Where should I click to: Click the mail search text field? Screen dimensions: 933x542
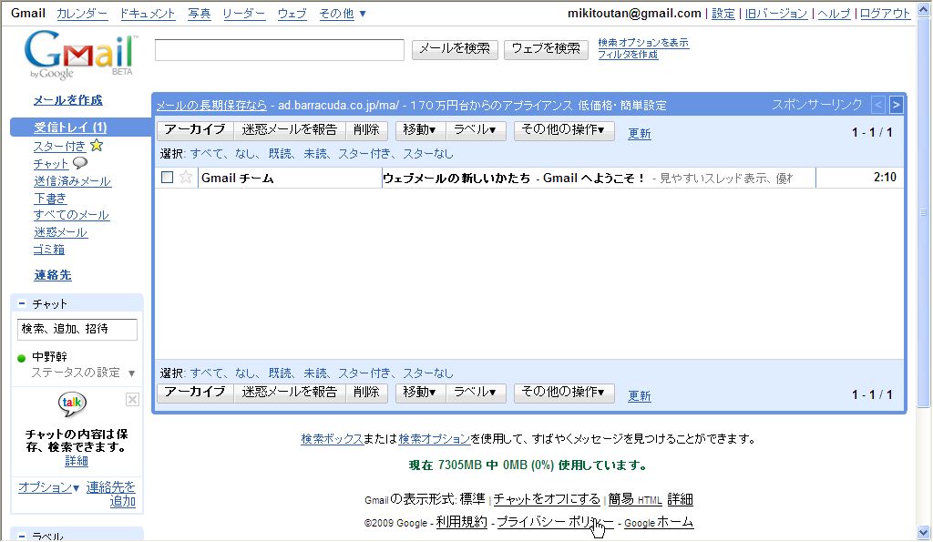tap(280, 49)
